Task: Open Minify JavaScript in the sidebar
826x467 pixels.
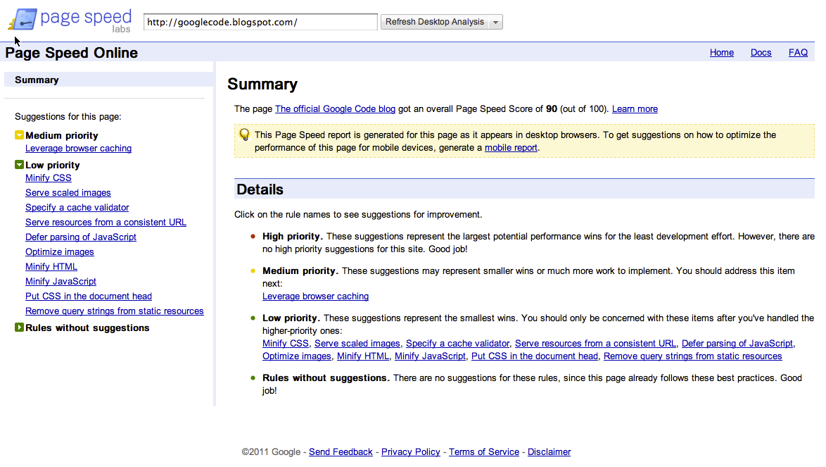Action: click(x=61, y=282)
